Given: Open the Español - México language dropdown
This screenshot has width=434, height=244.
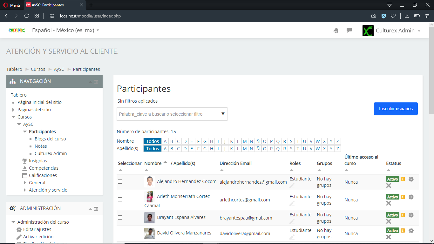Looking at the screenshot, I should (66, 30).
